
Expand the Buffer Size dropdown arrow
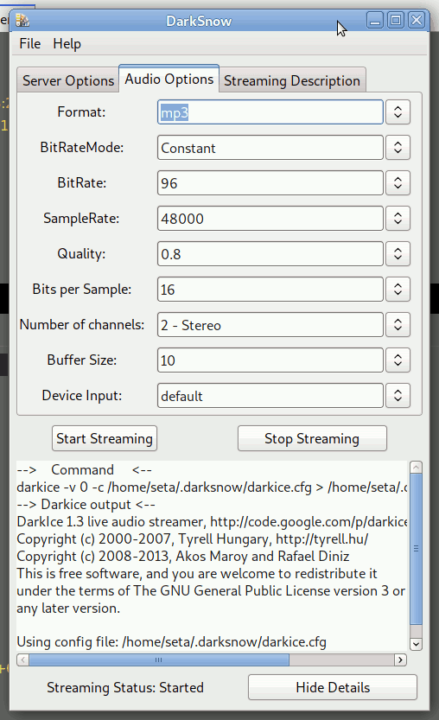click(398, 360)
